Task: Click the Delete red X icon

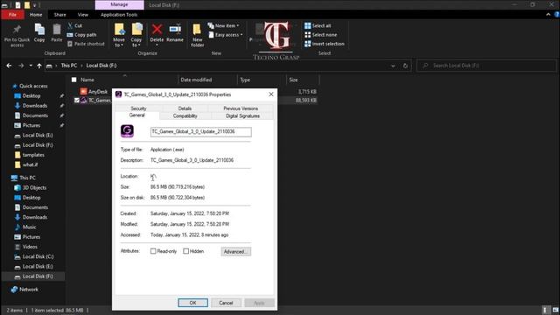Action: (157, 29)
